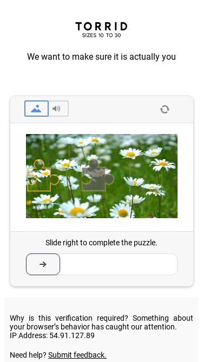The image size is (203, 362).
Task: Click the "SIZES 10 TO 30" tagline
Action: pos(102,36)
